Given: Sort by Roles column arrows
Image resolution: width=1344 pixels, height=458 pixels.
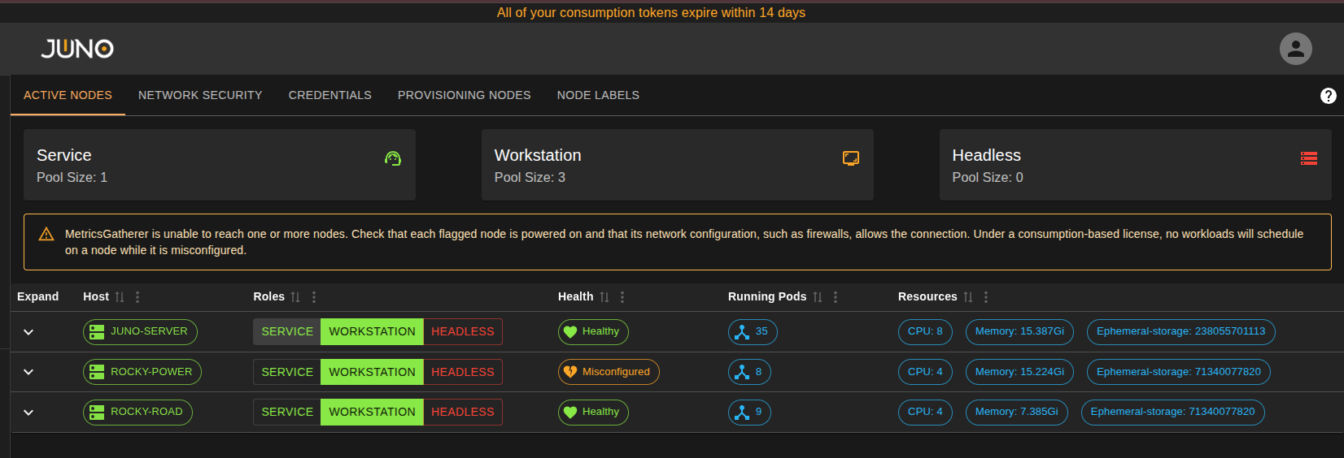Looking at the screenshot, I should (295, 297).
